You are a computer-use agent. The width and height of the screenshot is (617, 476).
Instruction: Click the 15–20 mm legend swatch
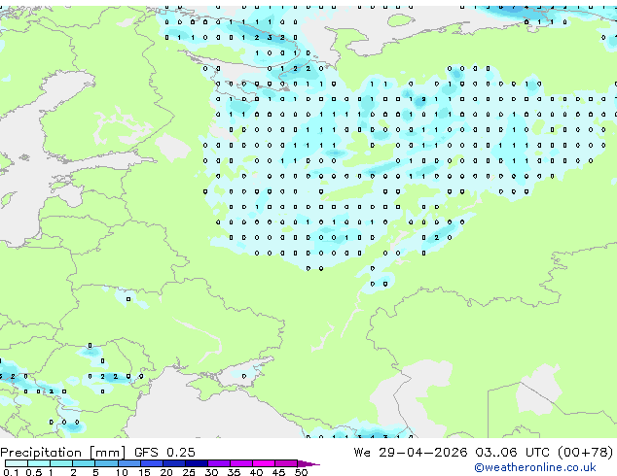tap(152, 463)
